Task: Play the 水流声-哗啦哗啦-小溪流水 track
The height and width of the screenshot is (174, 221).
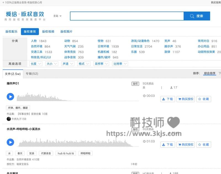Action: click(10, 142)
